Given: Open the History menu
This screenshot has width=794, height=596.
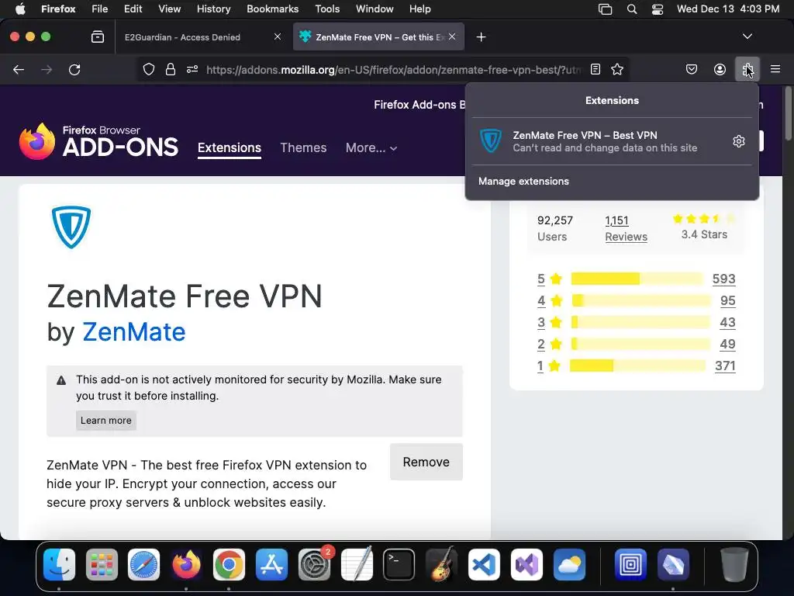Looking at the screenshot, I should (213, 9).
